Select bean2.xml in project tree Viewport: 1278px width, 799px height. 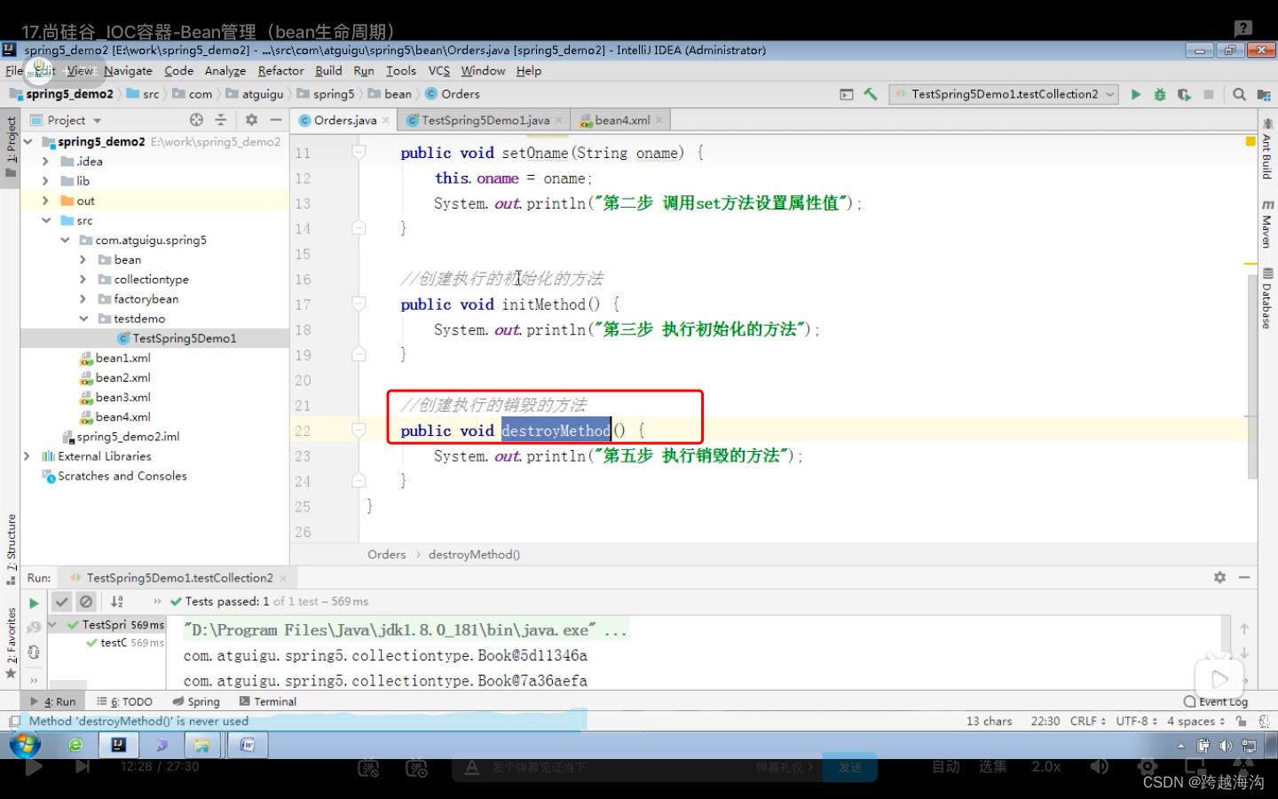click(x=123, y=377)
